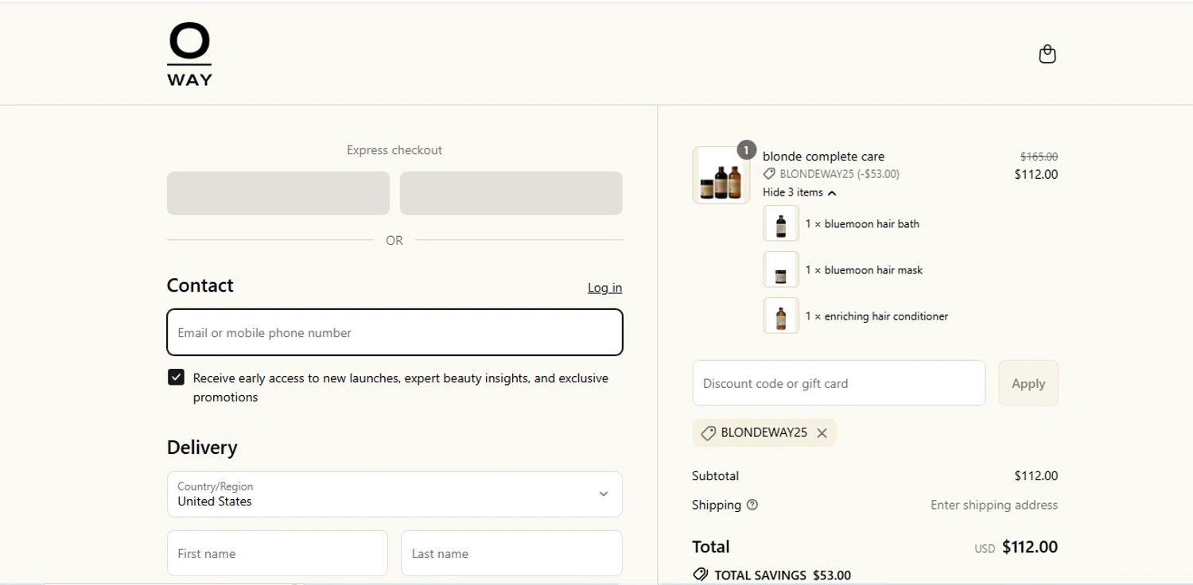1193x585 pixels.
Task: Click the Apply discount button
Action: pyautogui.click(x=1028, y=383)
